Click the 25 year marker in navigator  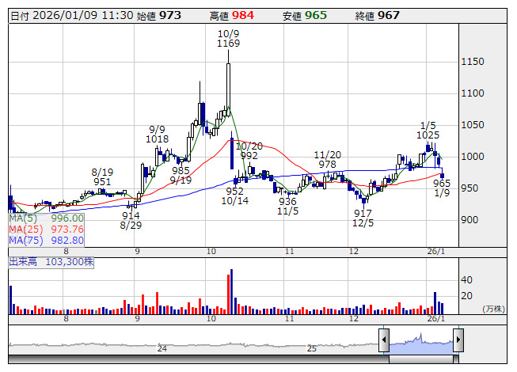[312, 348]
